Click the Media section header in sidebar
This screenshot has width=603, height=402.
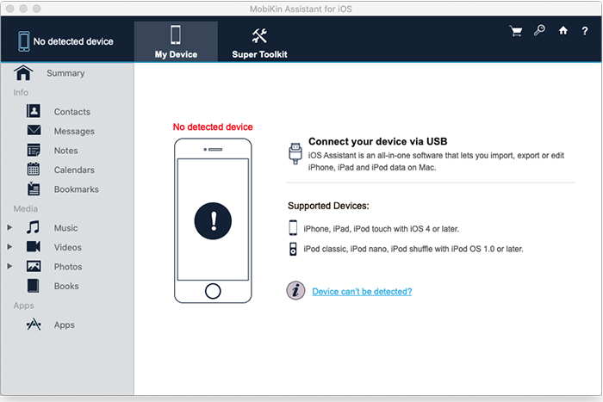25,208
